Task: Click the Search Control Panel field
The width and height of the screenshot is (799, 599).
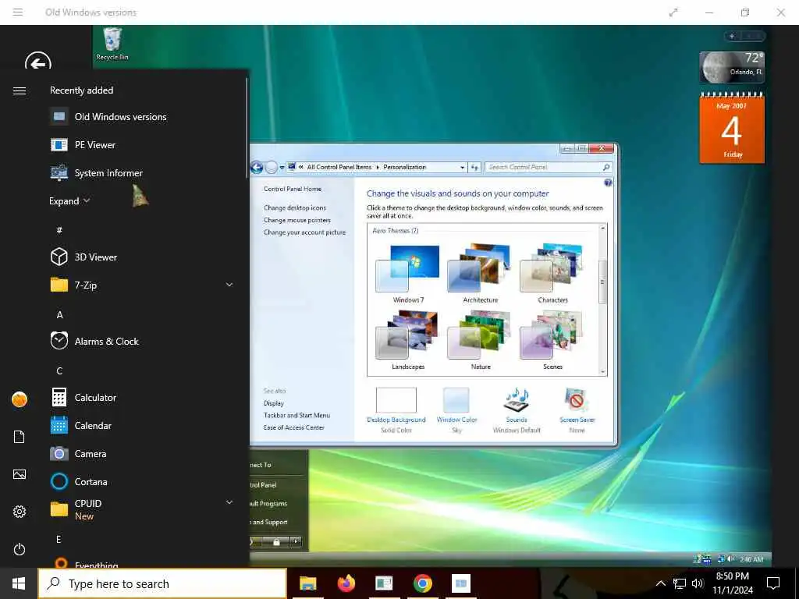Action: click(549, 167)
